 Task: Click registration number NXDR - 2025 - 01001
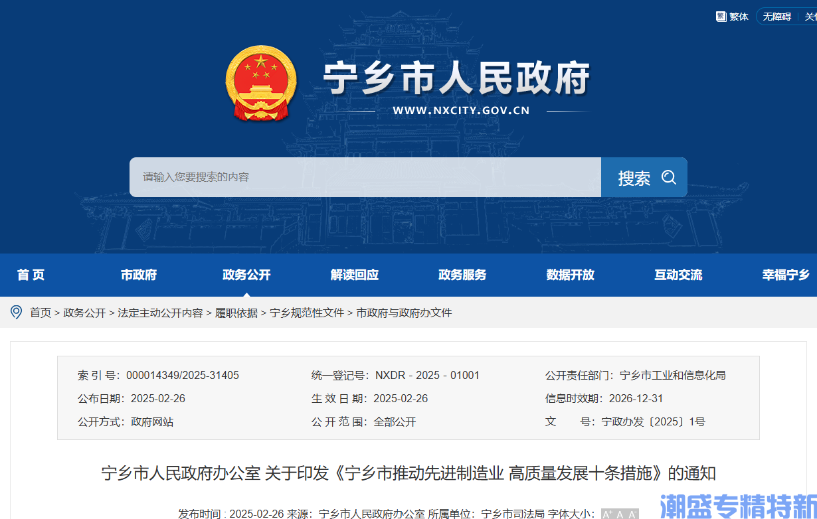point(427,376)
